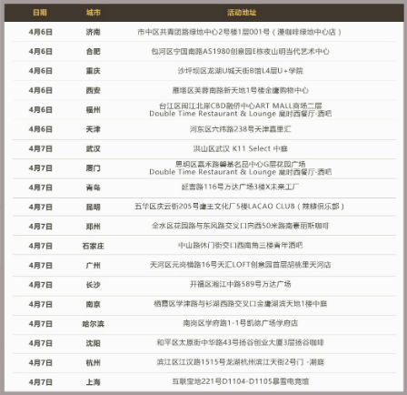Click the 日期 column header
The width and height of the screenshot is (407, 395).
click(40, 13)
